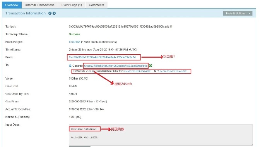
Task: Click the input data resize handle
Action: [x=252, y=145]
